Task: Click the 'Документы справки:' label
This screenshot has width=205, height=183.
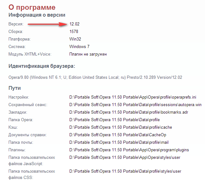Action: 27,135
